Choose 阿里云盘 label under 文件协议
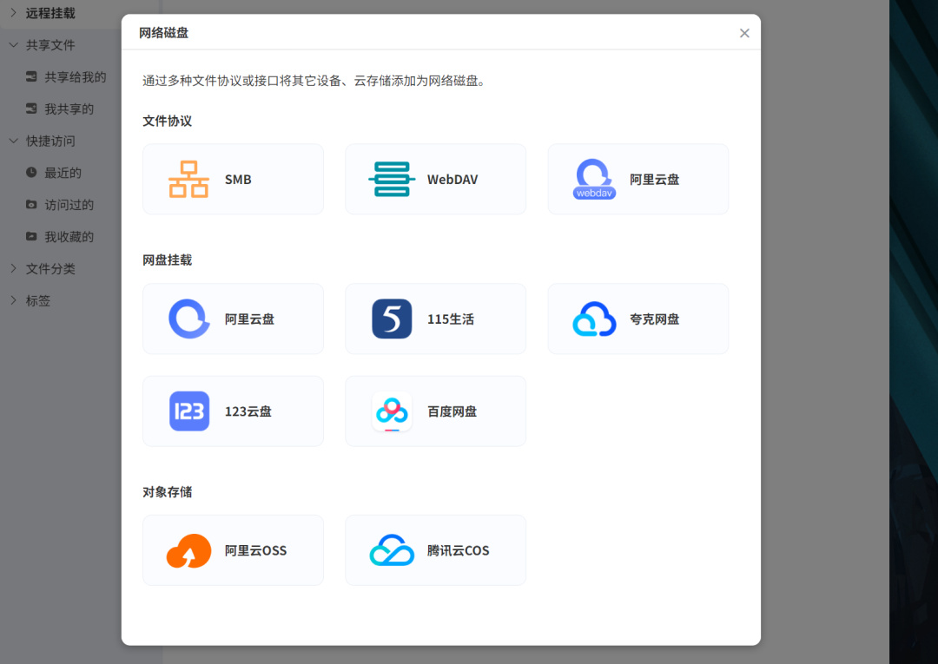 [x=655, y=180]
